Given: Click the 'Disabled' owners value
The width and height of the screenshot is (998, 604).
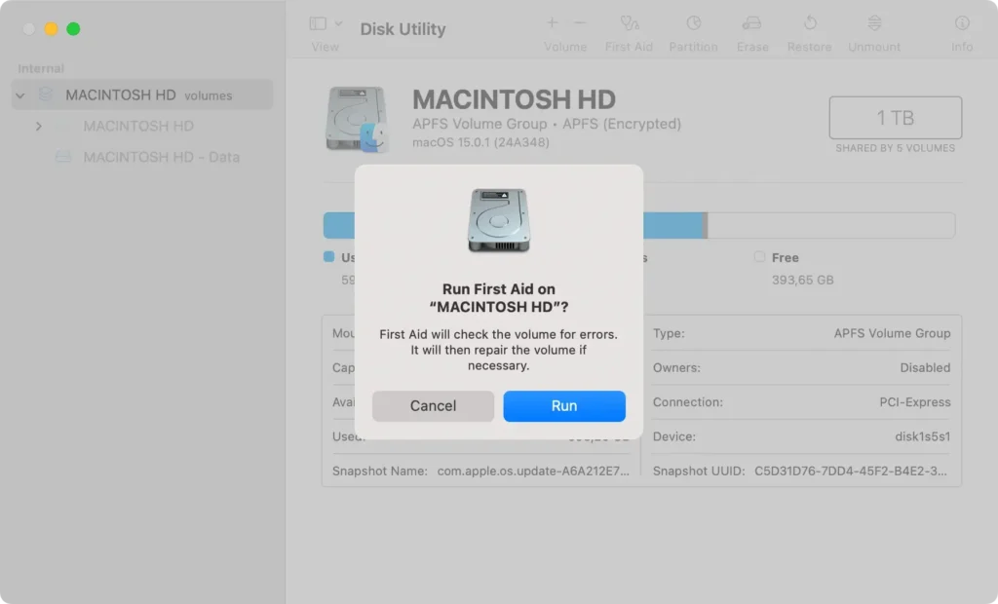Looking at the screenshot, I should pos(925,368).
